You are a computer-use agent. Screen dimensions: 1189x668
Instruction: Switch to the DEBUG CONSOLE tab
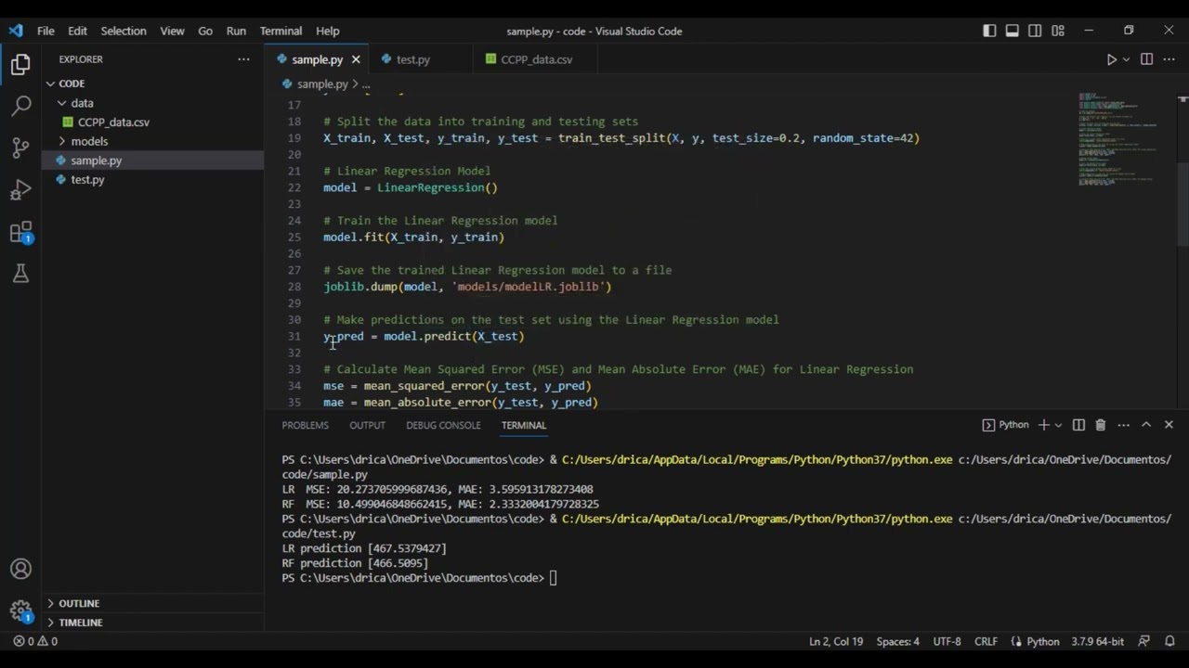click(x=443, y=425)
